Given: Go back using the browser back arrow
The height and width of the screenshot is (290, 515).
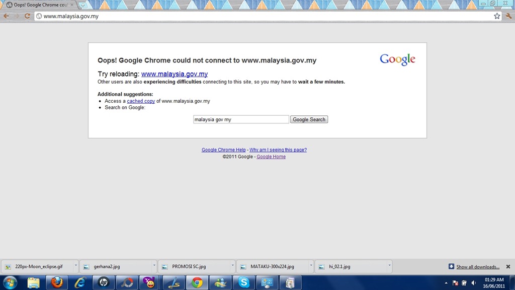Looking at the screenshot, I should (x=6, y=16).
